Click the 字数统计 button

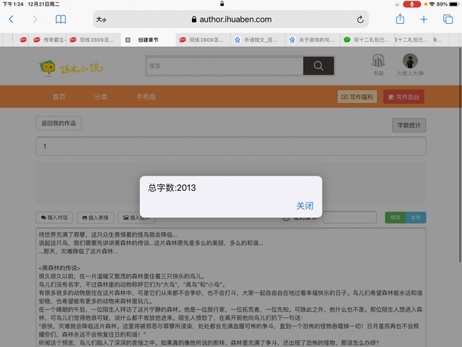coord(409,124)
